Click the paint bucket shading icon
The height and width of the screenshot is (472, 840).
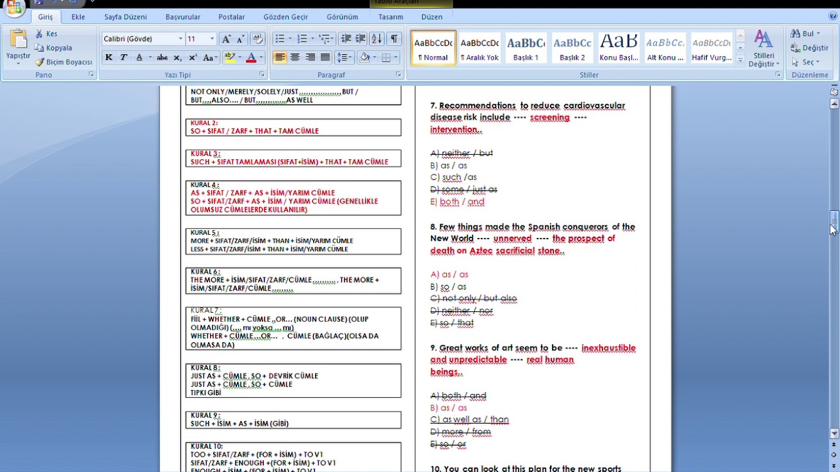click(x=365, y=58)
